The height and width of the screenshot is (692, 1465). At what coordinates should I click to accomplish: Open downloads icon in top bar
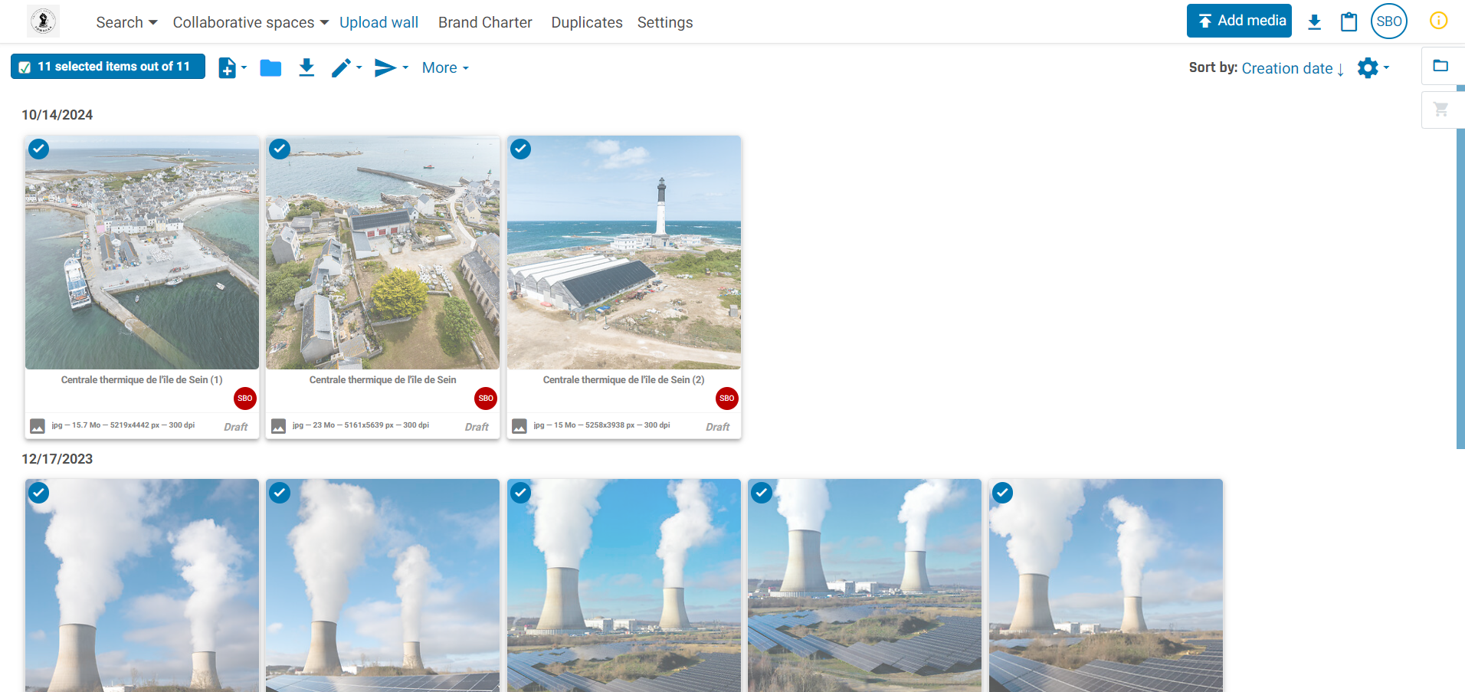(1314, 21)
